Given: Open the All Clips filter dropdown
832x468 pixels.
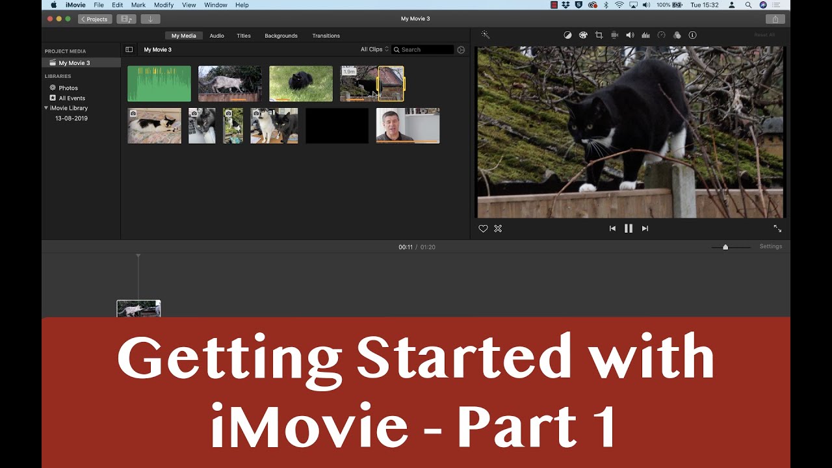Looking at the screenshot, I should point(374,49).
